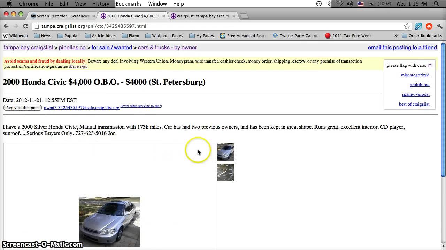Viewport: 446px width, 250px height.
Task: Flag posting as prohibited
Action: coord(420,85)
